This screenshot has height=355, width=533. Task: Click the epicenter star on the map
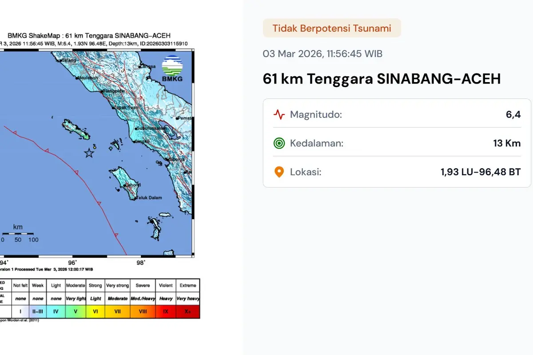pos(89,154)
